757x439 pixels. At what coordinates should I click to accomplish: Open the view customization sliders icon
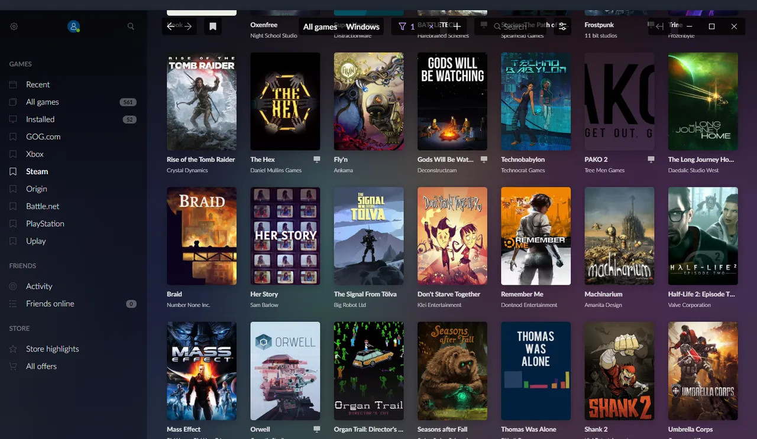tap(562, 27)
